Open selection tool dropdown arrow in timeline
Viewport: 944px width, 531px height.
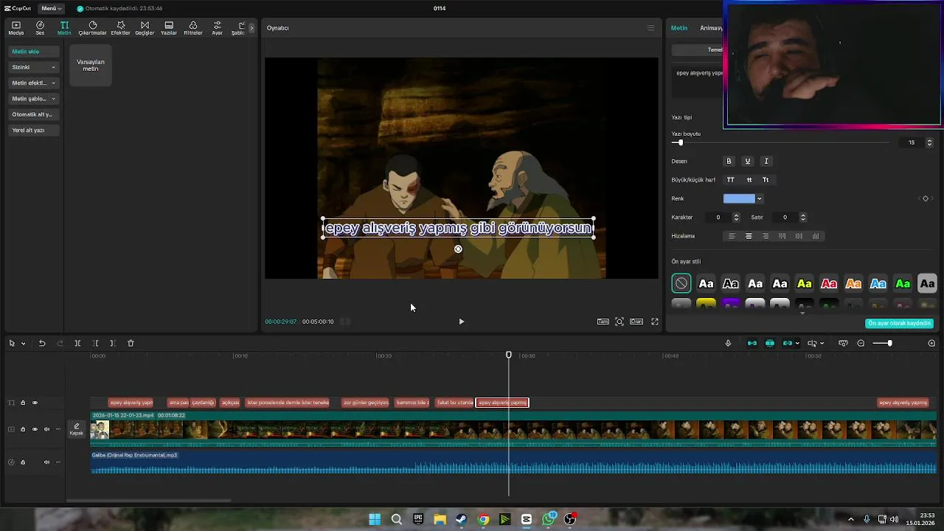23,343
